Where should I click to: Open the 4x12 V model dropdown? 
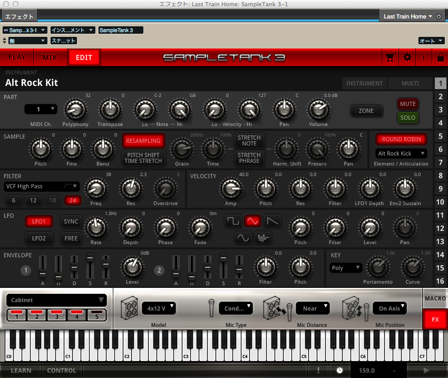(x=159, y=308)
